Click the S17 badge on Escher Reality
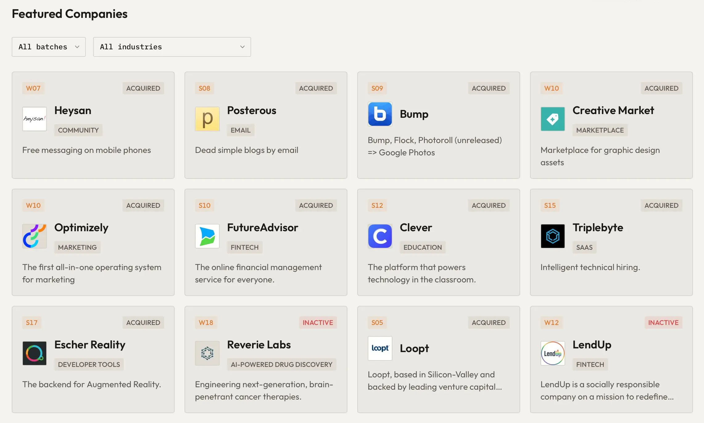The height and width of the screenshot is (423, 704). (32, 322)
